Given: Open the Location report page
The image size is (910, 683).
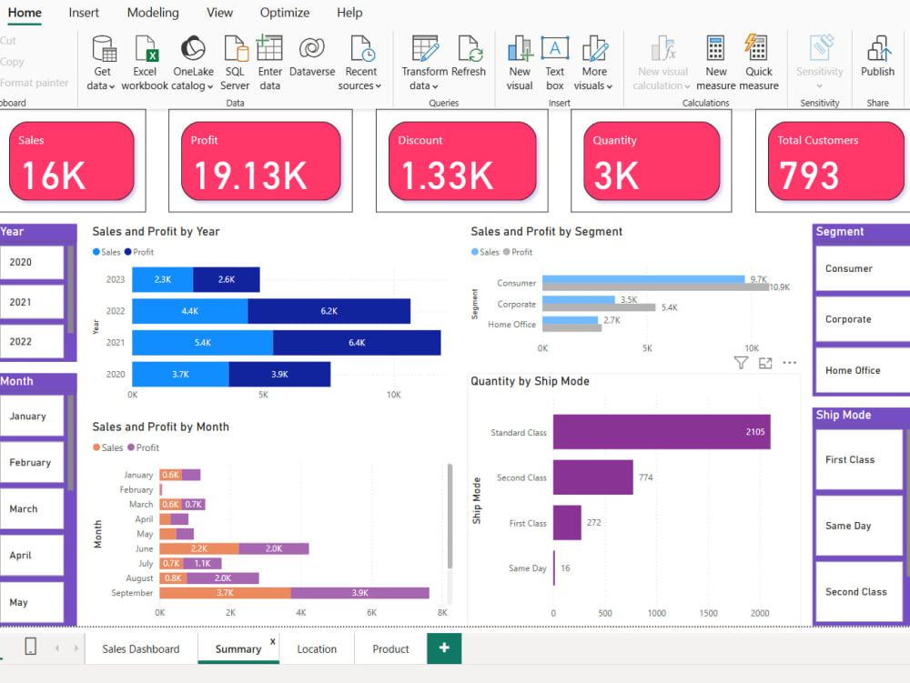Looking at the screenshot, I should [317, 648].
